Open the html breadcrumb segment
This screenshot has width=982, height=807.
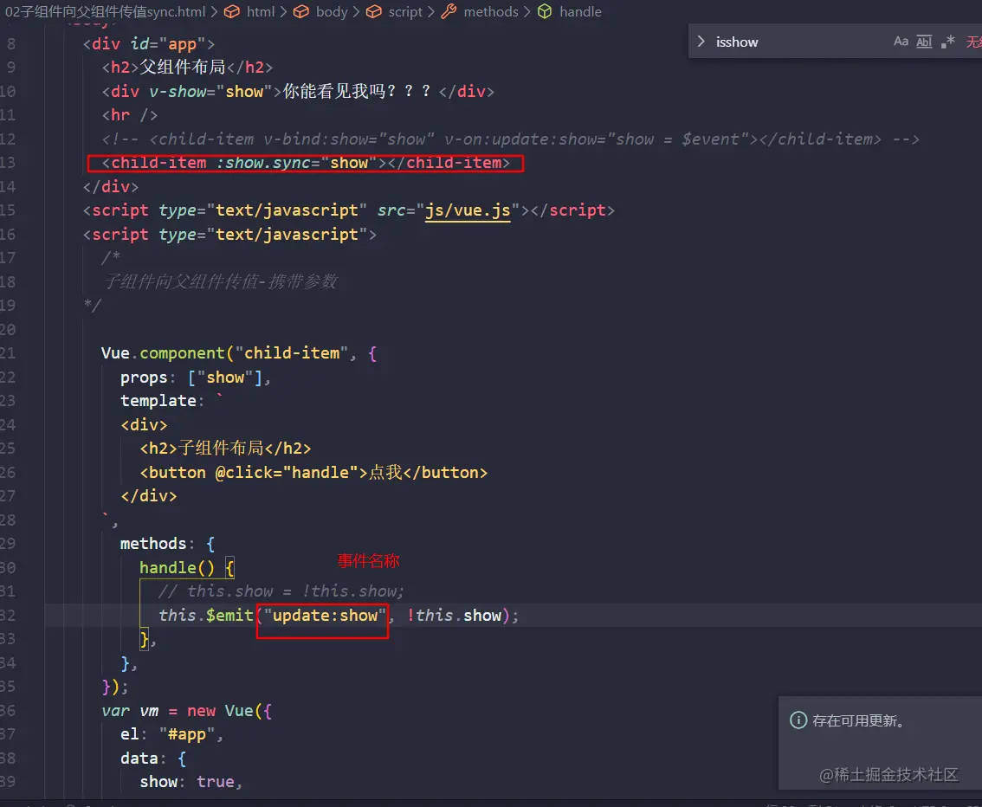tap(261, 11)
